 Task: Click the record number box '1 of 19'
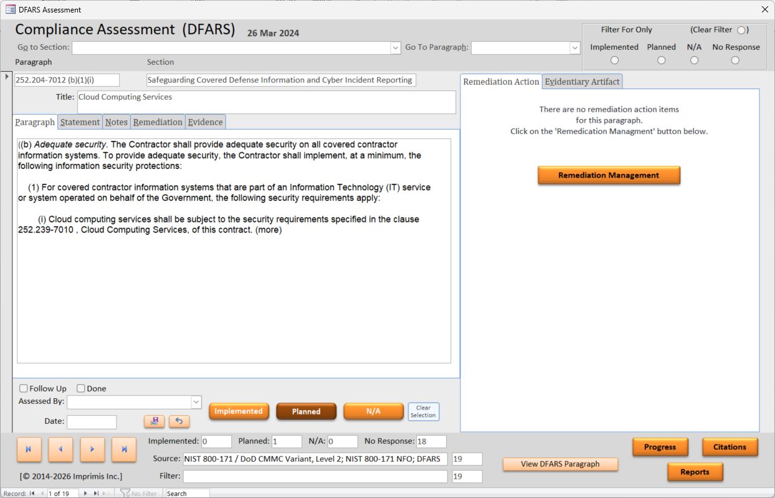point(63,494)
